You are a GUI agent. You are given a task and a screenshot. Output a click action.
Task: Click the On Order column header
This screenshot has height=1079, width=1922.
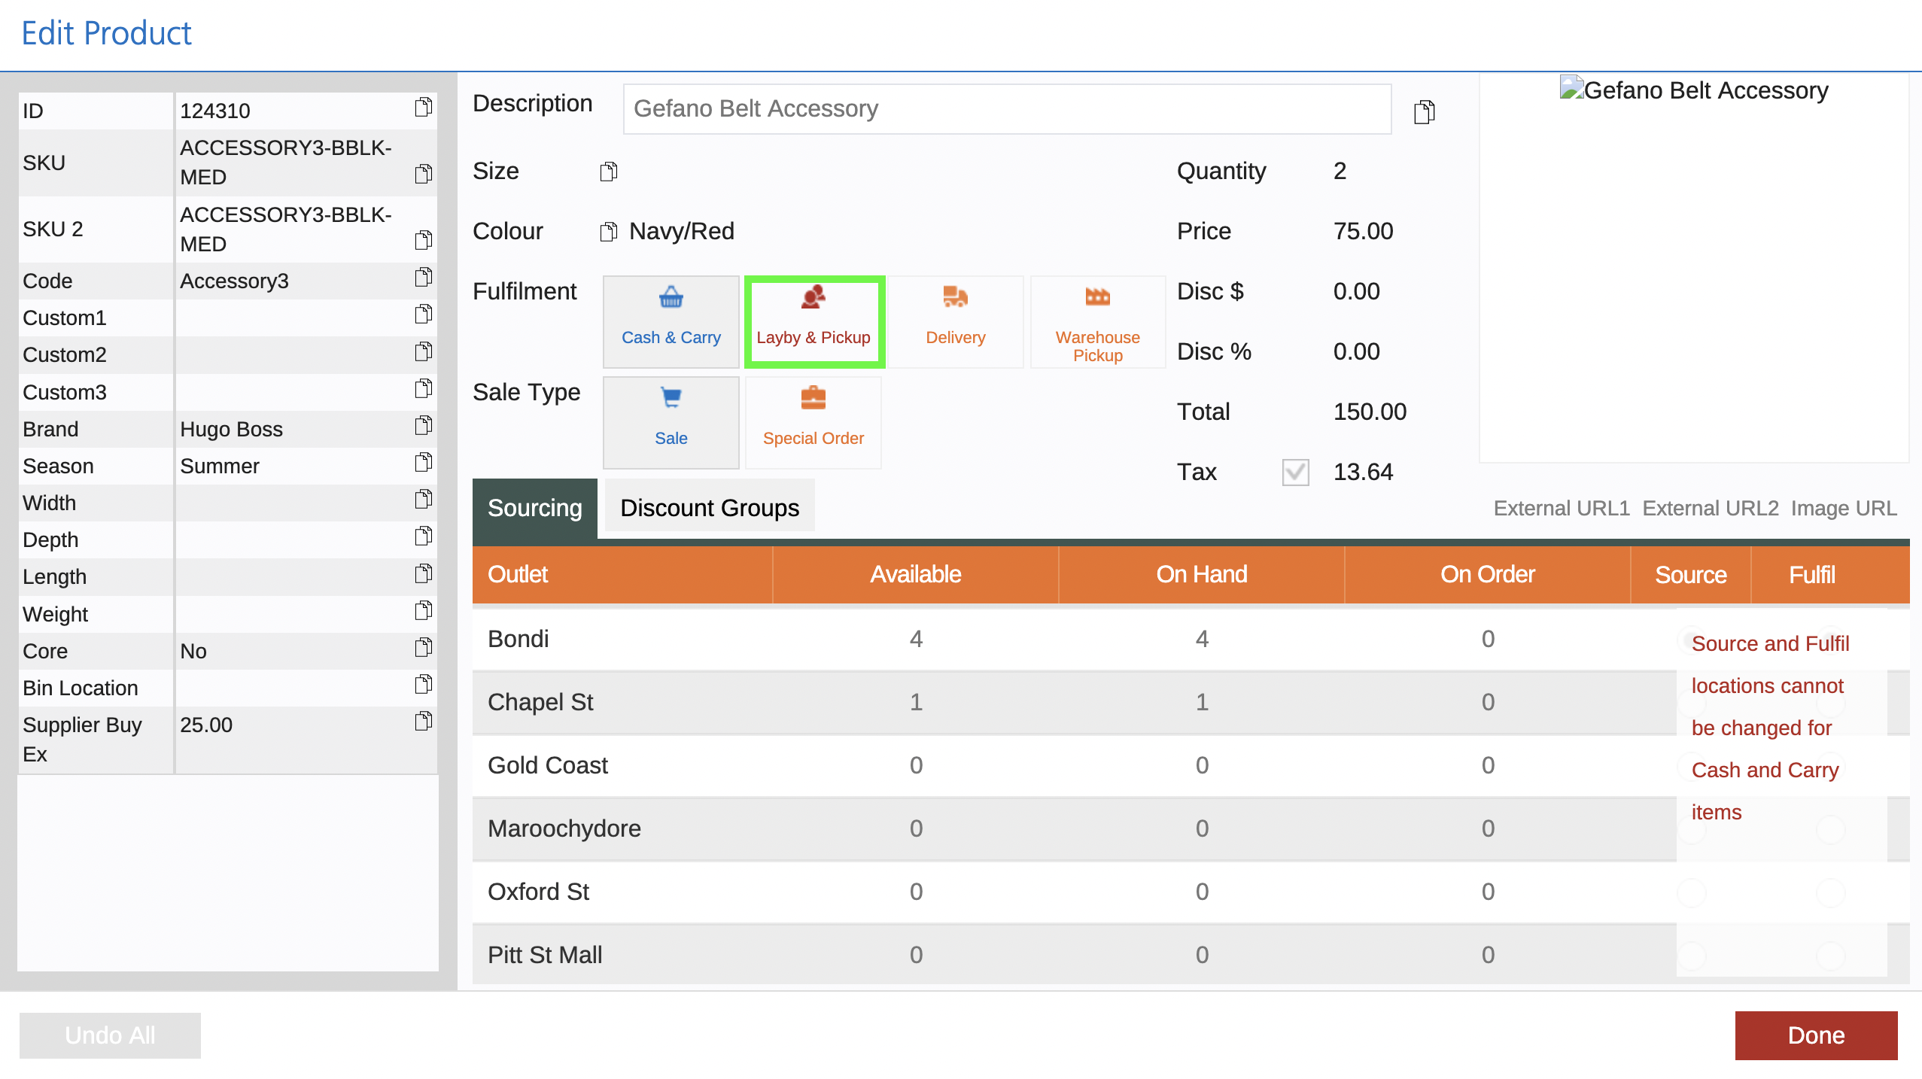coord(1488,575)
